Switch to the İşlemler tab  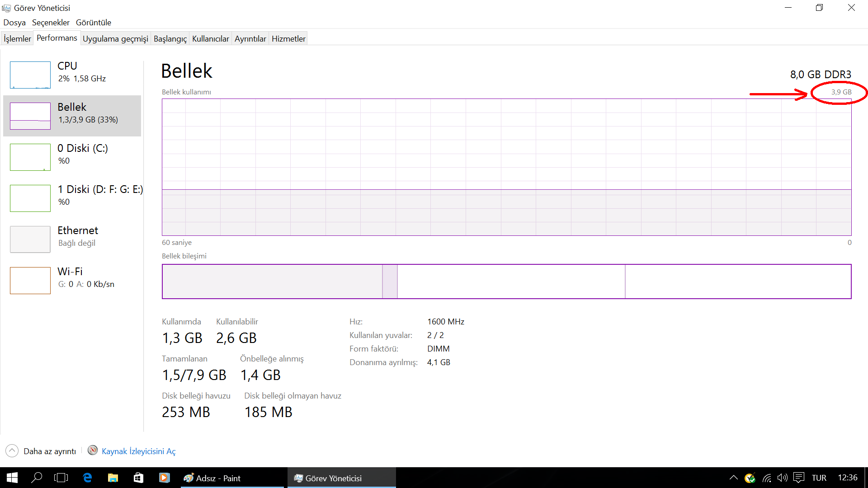pyautogui.click(x=17, y=39)
